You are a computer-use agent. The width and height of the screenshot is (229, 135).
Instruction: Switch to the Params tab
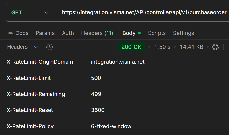coord(45,33)
